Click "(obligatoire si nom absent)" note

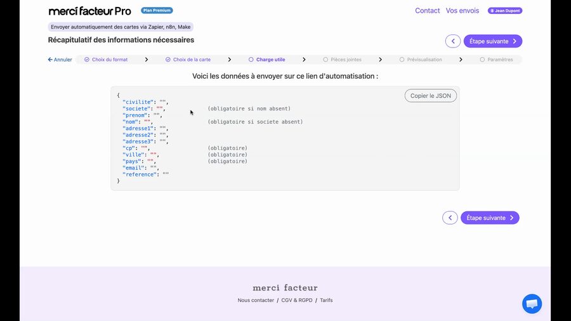coord(249,108)
